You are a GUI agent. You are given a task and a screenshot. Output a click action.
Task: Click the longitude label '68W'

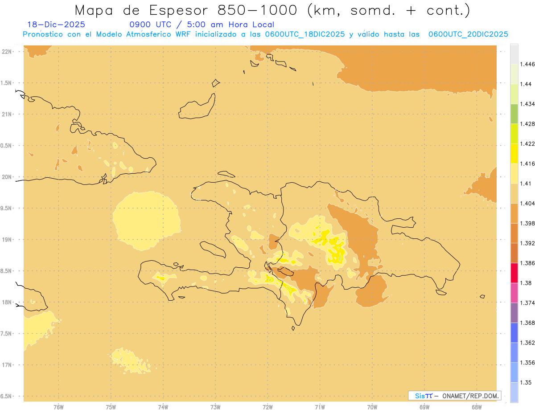coord(477,407)
